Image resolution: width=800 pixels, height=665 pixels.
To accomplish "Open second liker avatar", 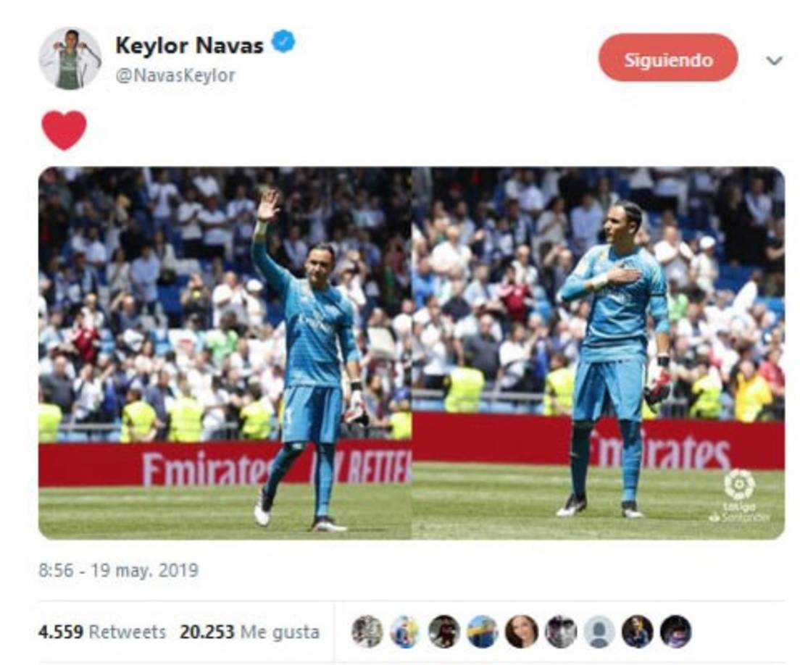I will click(406, 632).
